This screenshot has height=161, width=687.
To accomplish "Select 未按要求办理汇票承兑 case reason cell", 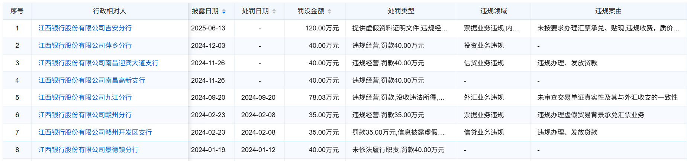I will click(609, 28).
